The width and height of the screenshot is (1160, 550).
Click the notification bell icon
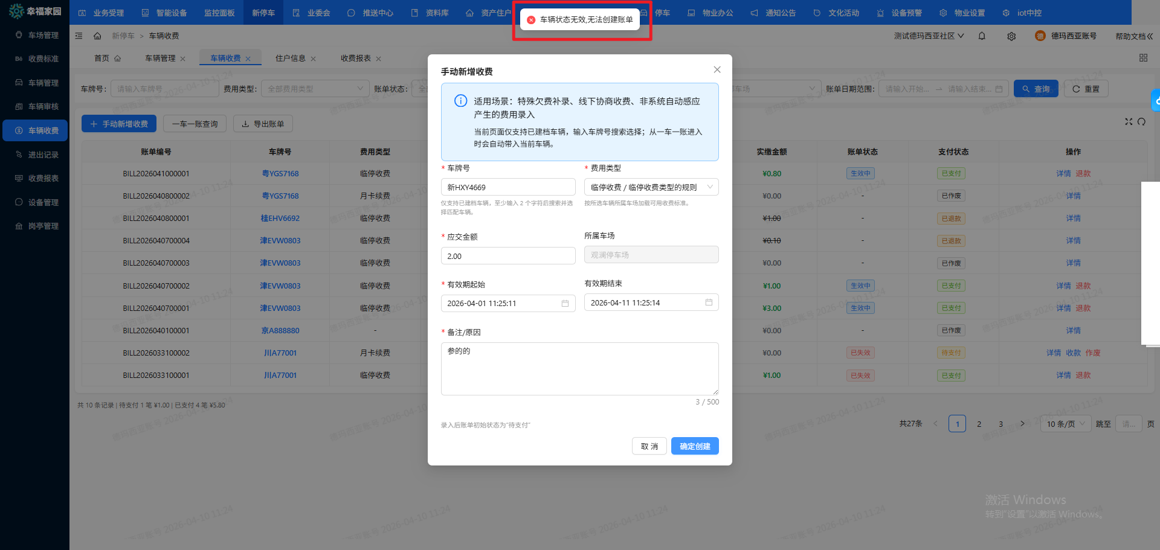982,36
